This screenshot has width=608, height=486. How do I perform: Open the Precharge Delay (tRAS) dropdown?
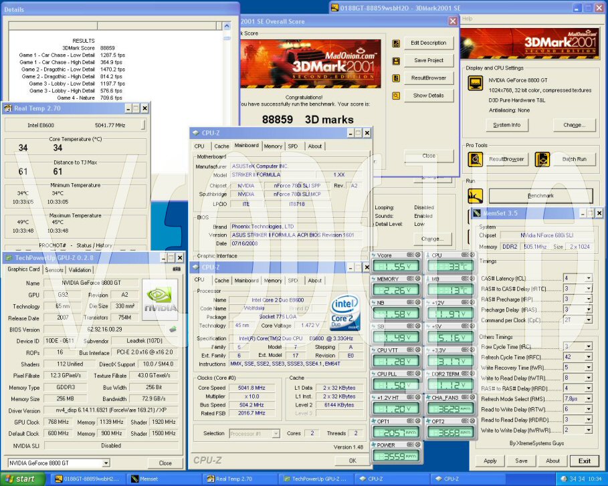pos(589,310)
